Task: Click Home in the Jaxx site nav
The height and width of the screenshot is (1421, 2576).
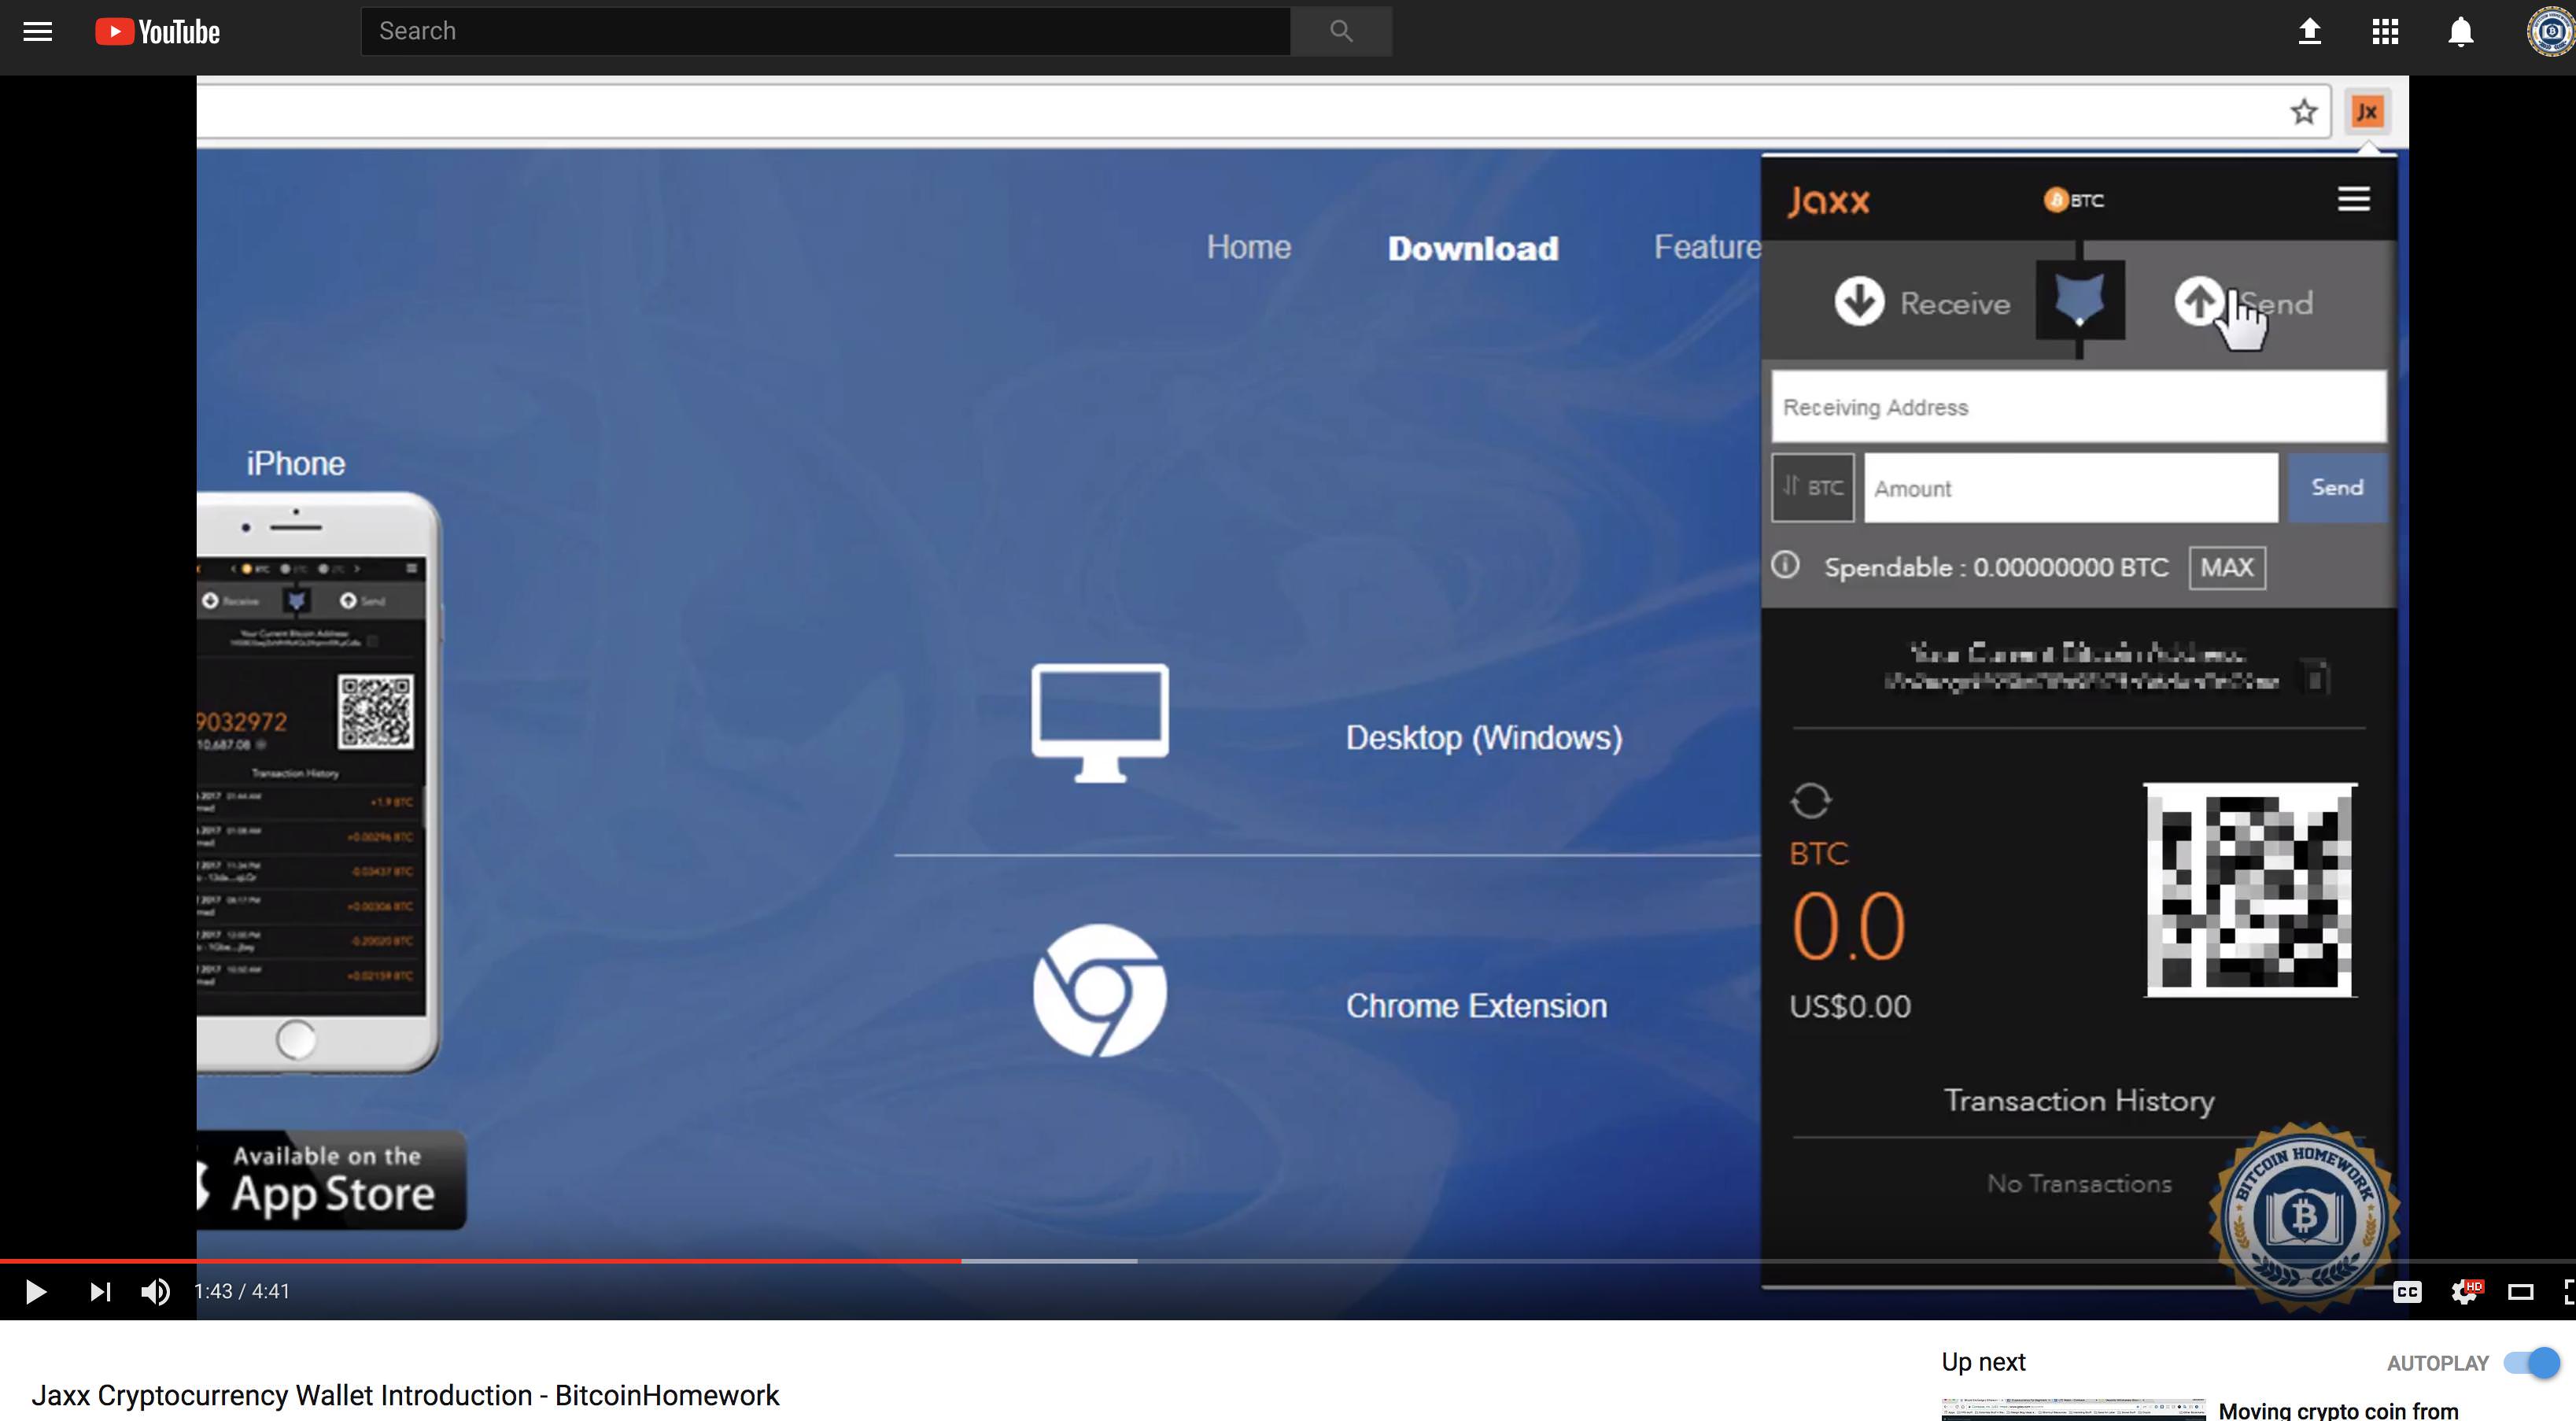Action: [1248, 247]
